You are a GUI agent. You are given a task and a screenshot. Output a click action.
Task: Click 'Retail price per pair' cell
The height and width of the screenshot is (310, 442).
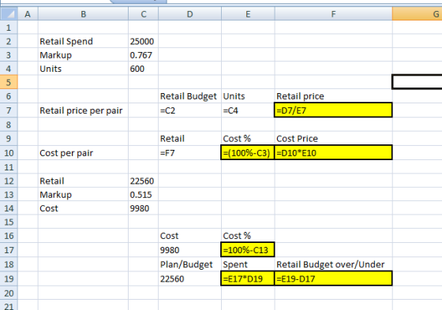[x=83, y=110]
